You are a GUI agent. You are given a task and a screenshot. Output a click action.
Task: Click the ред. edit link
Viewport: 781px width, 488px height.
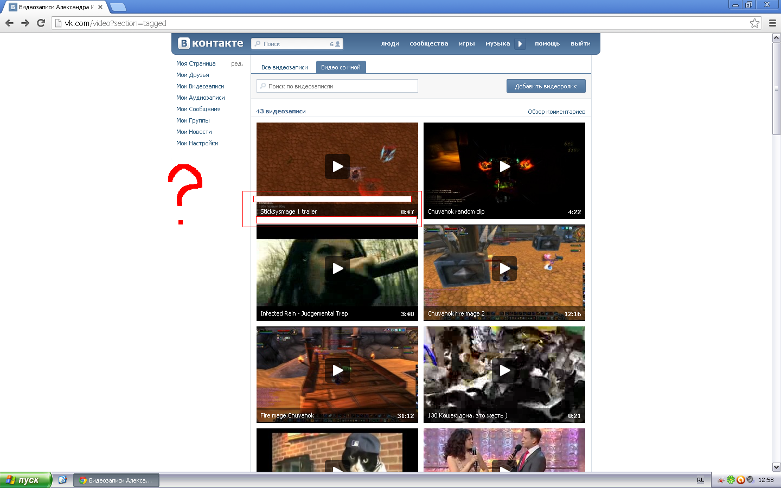pyautogui.click(x=237, y=63)
